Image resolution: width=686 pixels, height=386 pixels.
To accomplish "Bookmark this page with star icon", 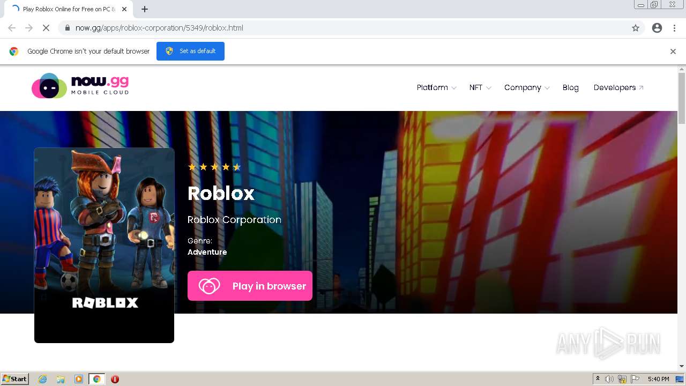I will pyautogui.click(x=636, y=28).
